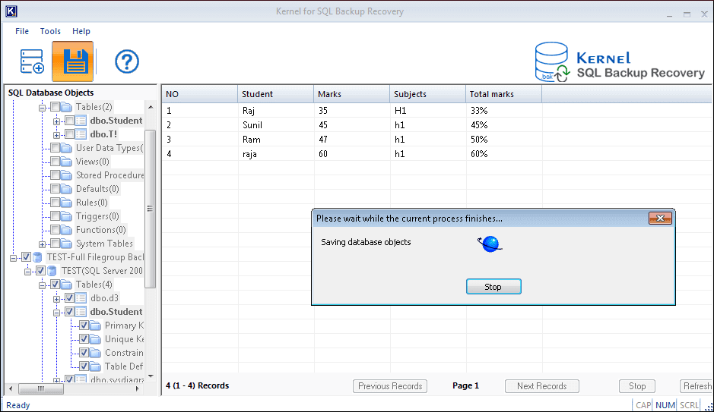Click the System Tables folder icon

(66, 244)
